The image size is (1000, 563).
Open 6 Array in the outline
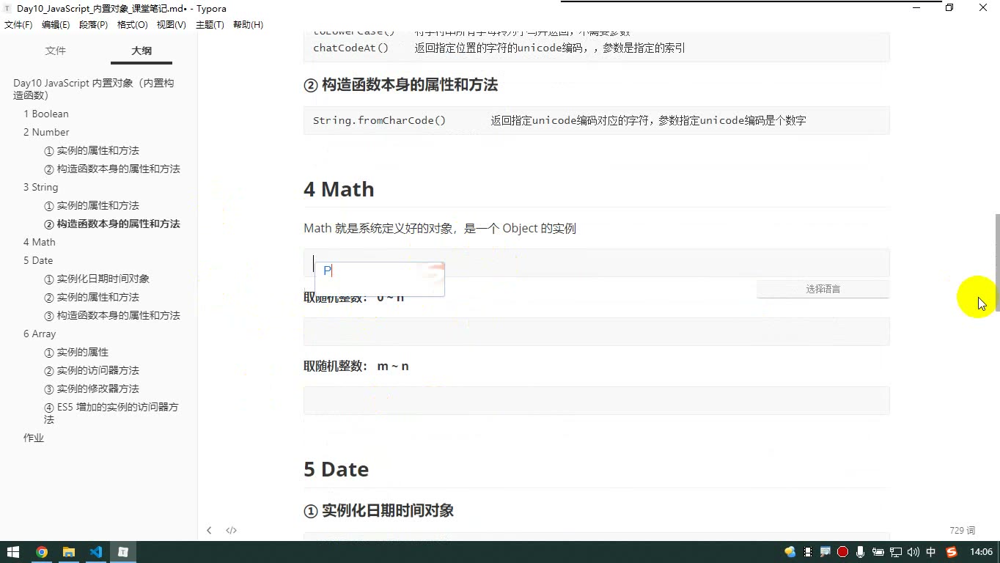pyautogui.click(x=40, y=334)
